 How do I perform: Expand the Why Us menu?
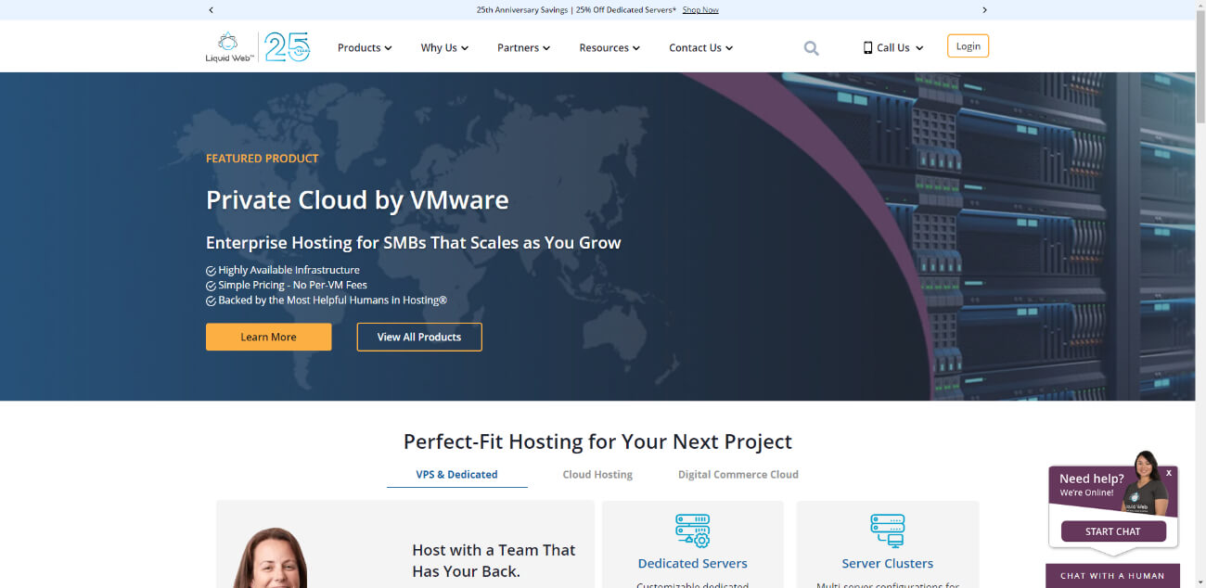pyautogui.click(x=444, y=47)
